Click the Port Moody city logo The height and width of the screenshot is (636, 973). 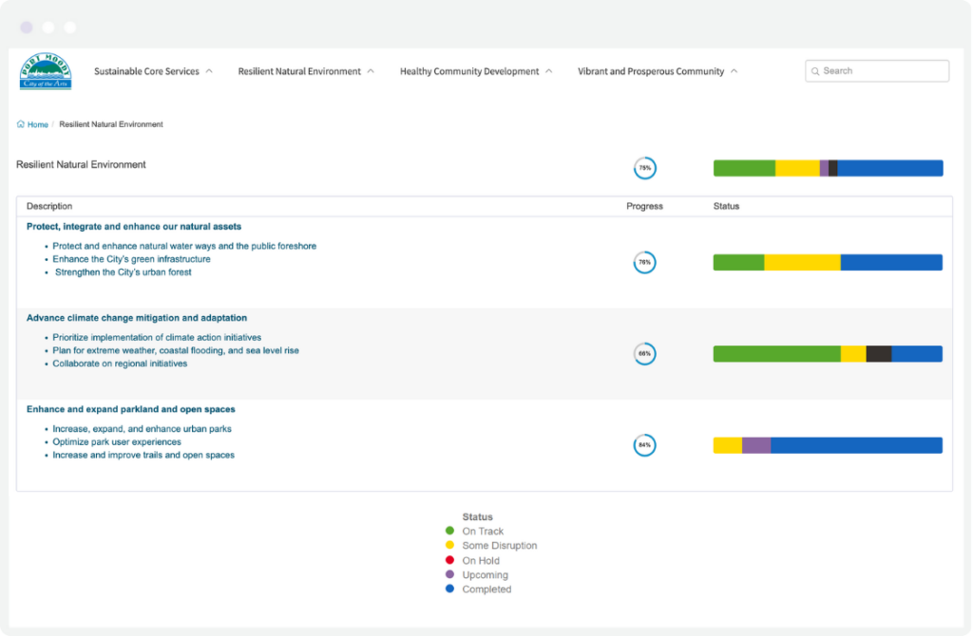pyautogui.click(x=46, y=71)
